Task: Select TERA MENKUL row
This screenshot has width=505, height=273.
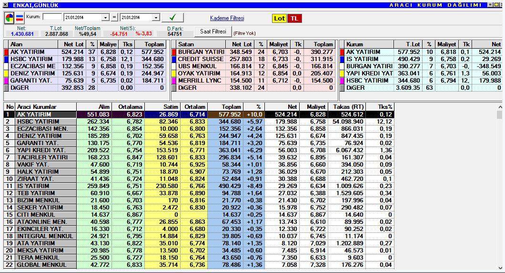Action: pos(199,258)
